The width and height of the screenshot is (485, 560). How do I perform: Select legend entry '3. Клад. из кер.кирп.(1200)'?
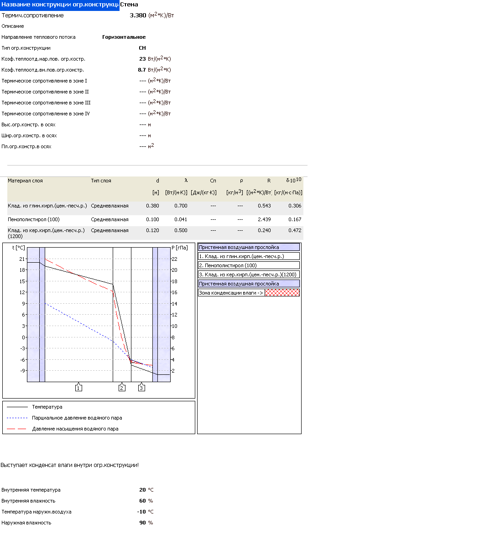[249, 275]
